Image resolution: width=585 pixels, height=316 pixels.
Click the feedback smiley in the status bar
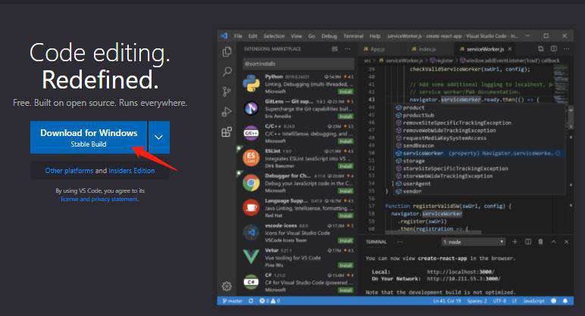(554, 301)
